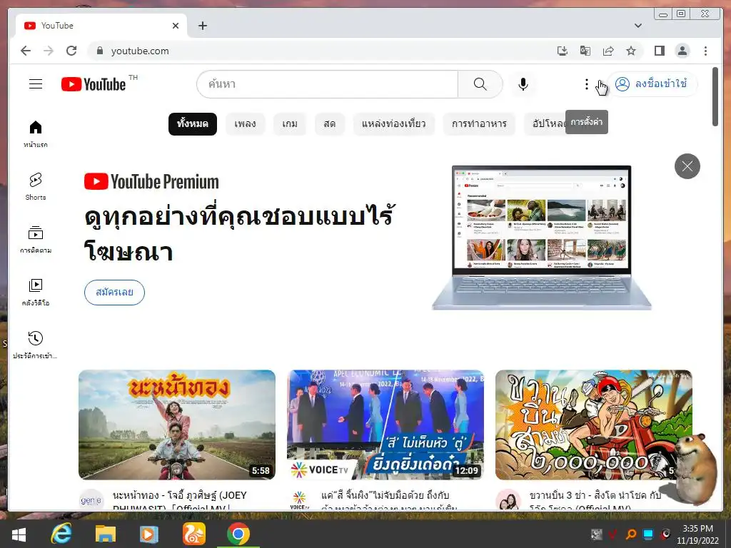Open Library in the sidebar

pyautogui.click(x=36, y=292)
